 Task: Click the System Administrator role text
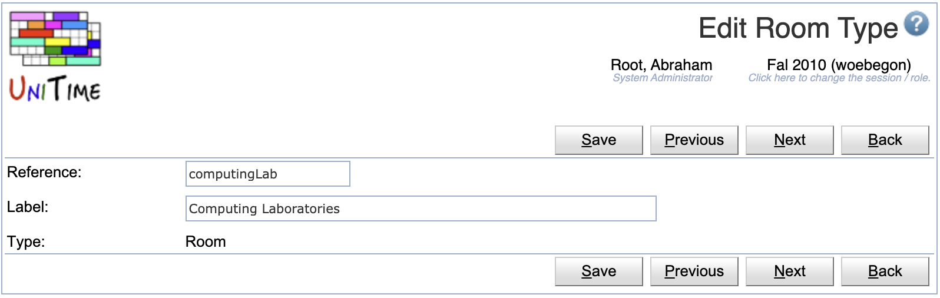point(663,78)
